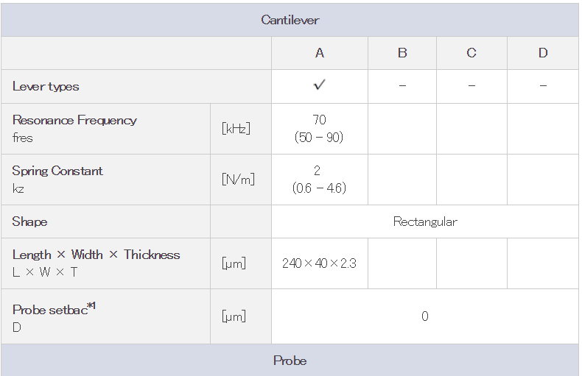Select the 2 (0.6 – 4.6) spring value
582x376 pixels.
pyautogui.click(x=319, y=180)
